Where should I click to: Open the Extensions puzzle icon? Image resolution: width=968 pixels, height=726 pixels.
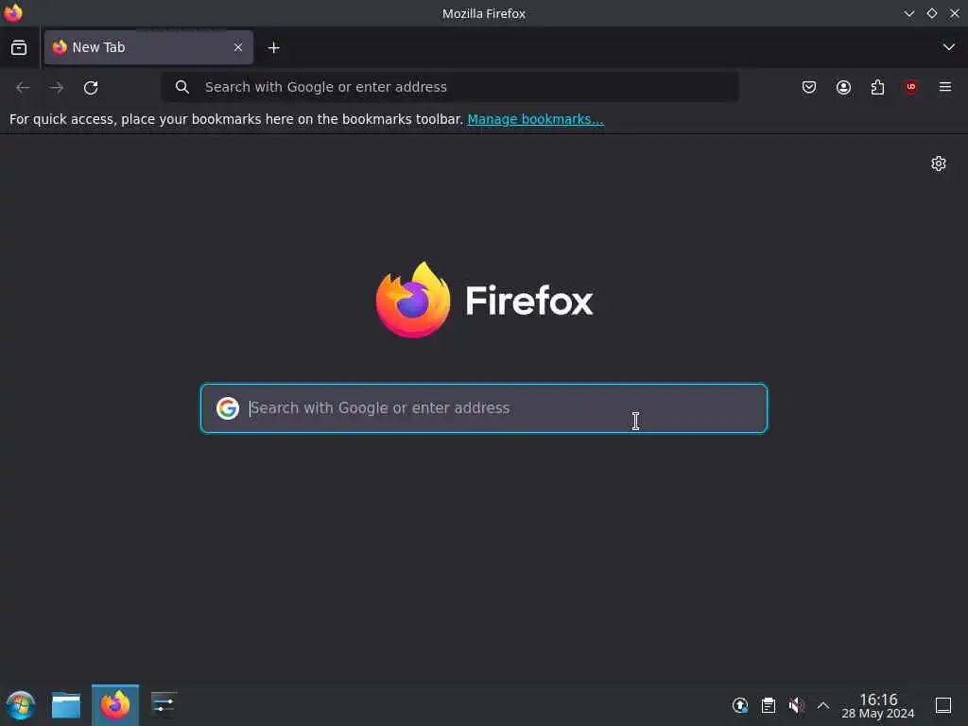tap(877, 87)
